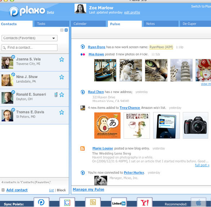Click Plaxo icon beside Peter Hurley connection
The height and width of the screenshot is (207, 211).
pos(83,173)
